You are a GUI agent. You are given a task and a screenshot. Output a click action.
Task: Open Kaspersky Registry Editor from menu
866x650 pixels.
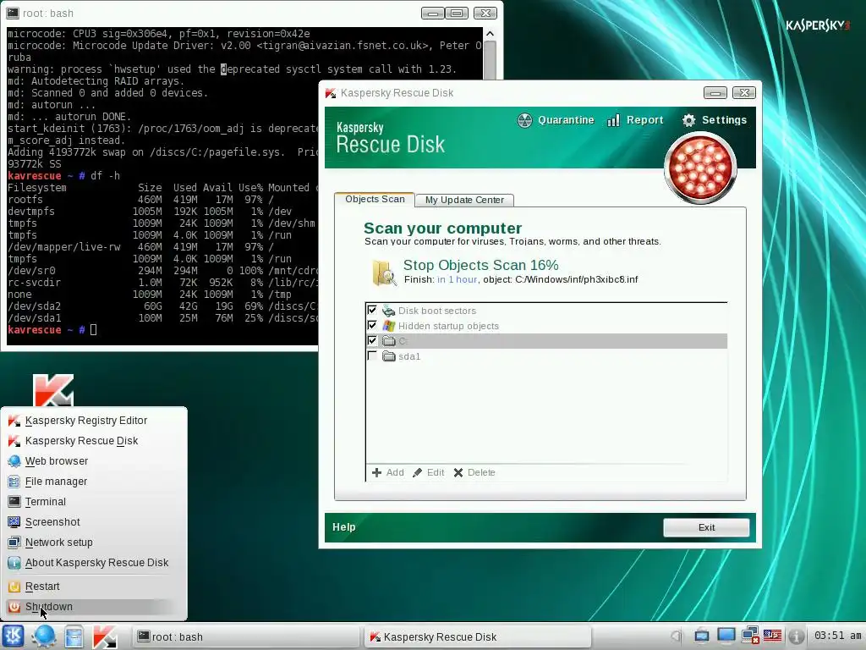(x=86, y=421)
